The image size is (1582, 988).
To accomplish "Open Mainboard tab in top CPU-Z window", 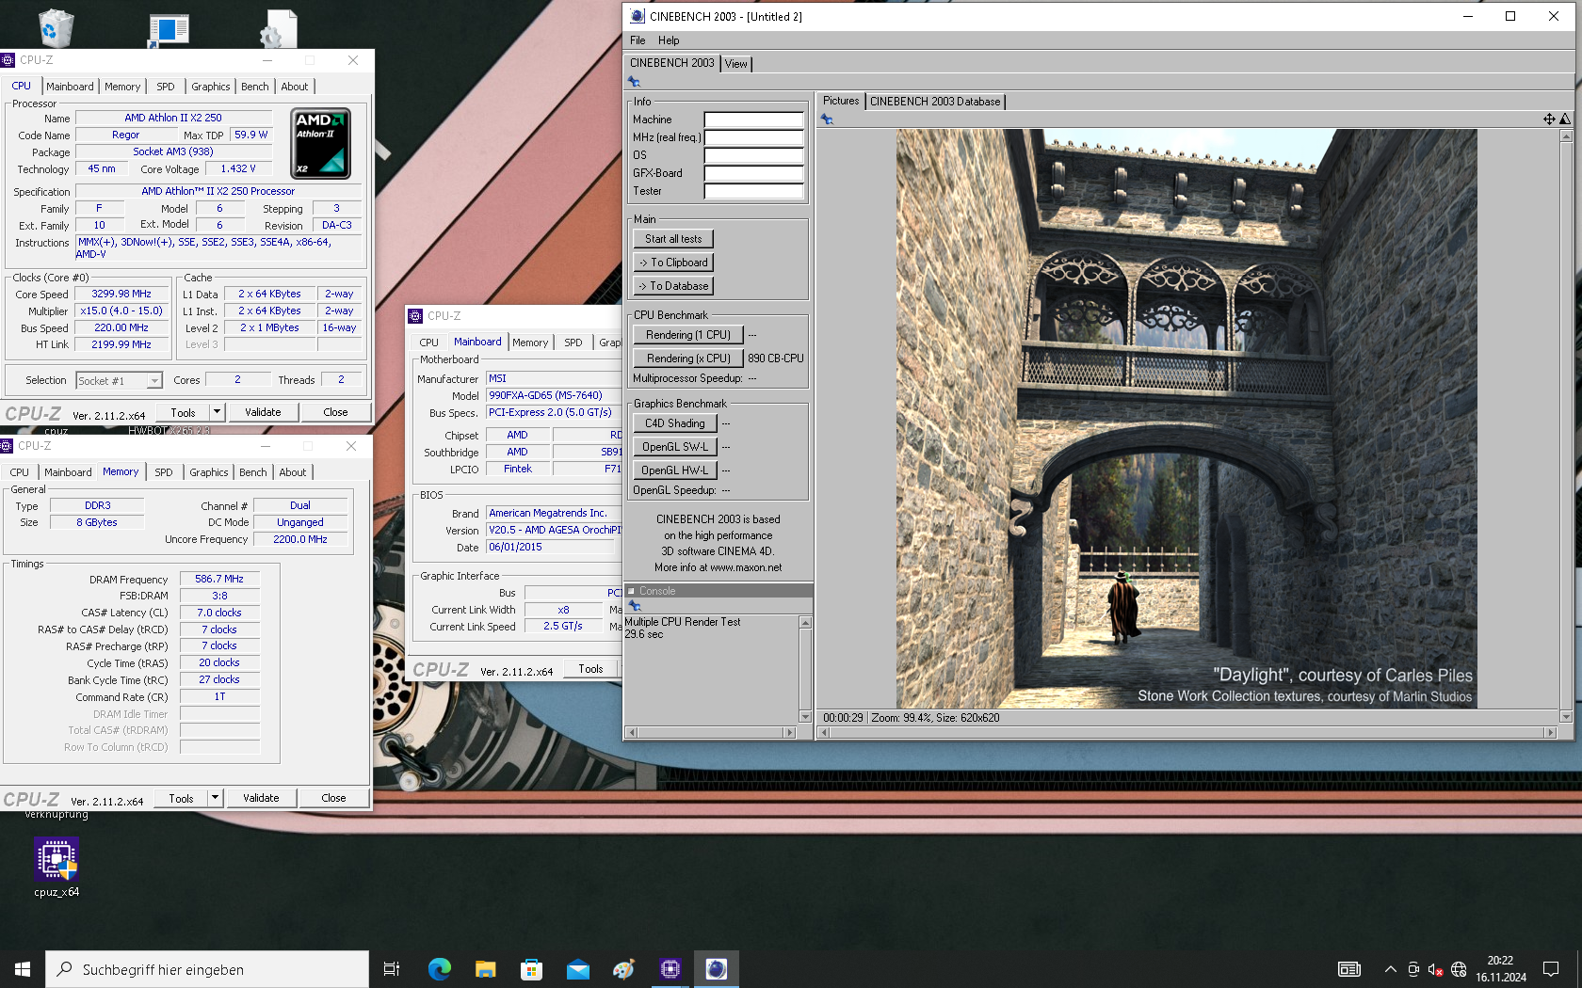I will point(71,87).
